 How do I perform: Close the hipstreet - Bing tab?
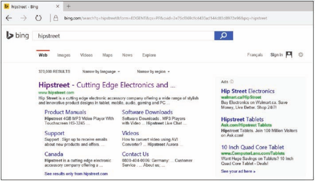pyautogui.click(x=58, y=7)
